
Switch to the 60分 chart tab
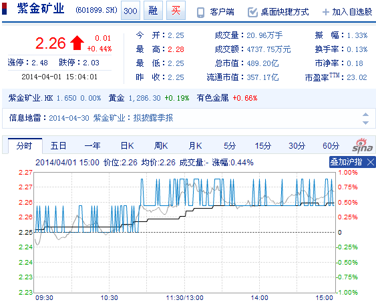(x=331, y=146)
